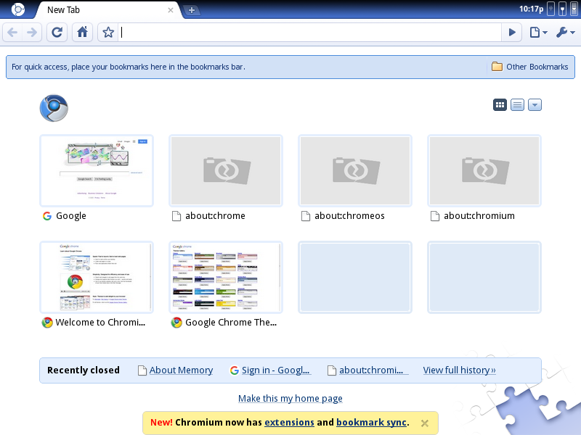Click the Google Chrome The... title
The image size is (581, 435).
[231, 323]
